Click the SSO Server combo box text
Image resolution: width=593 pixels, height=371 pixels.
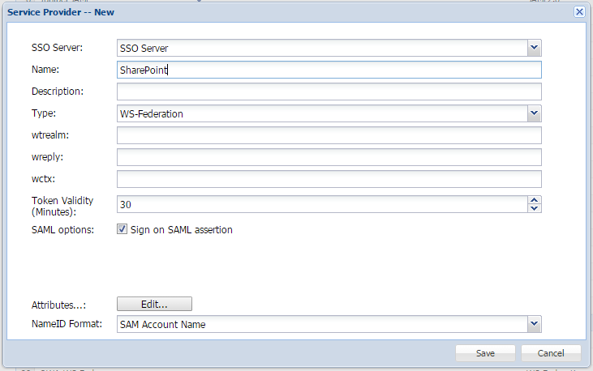[321, 49]
